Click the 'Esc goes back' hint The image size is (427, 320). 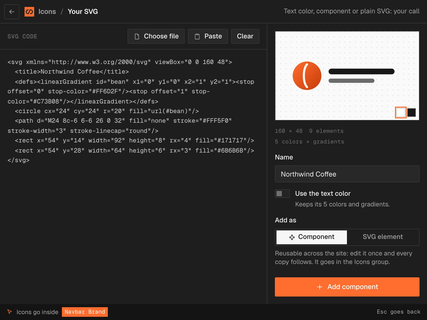tap(398, 312)
